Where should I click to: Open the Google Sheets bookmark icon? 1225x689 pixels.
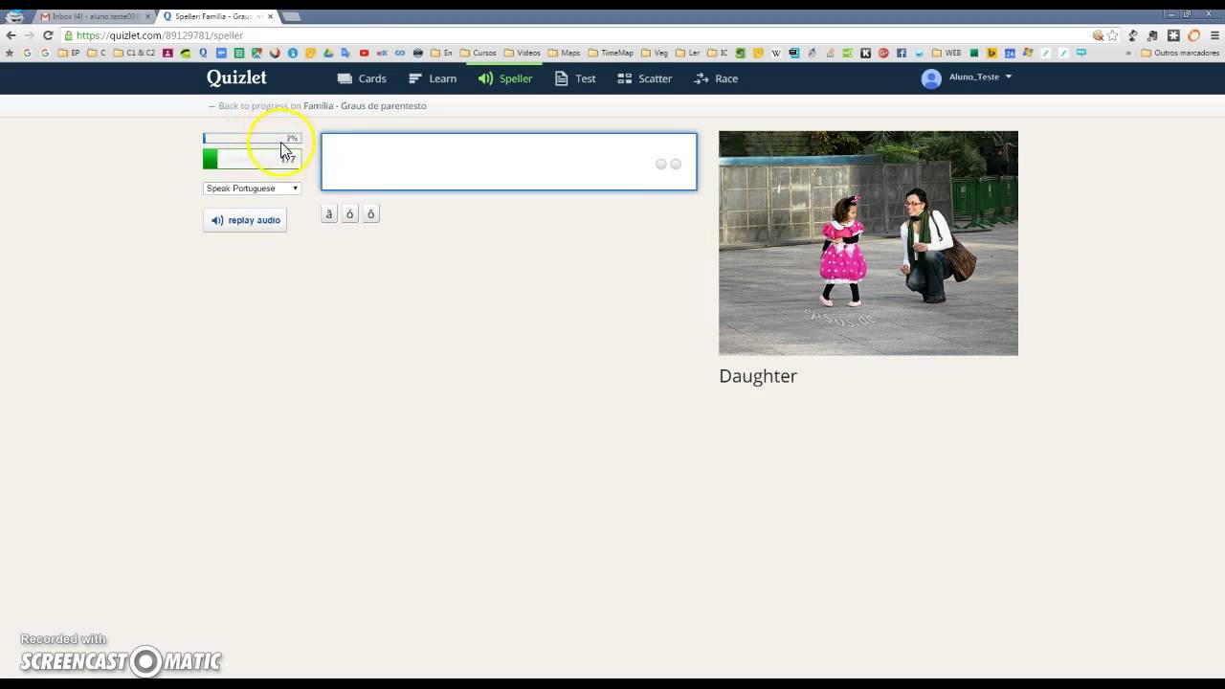pos(239,53)
